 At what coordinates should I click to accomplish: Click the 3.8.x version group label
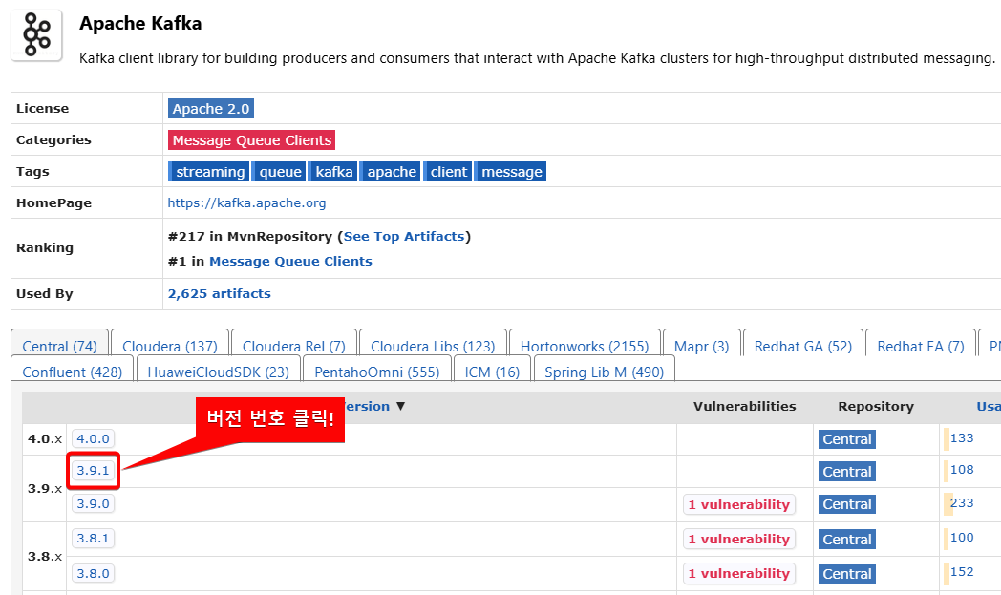point(45,556)
